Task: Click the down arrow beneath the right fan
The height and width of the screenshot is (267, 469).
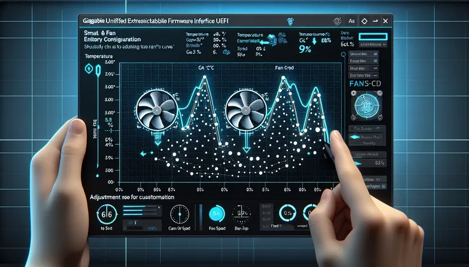Action: [x=246, y=143]
